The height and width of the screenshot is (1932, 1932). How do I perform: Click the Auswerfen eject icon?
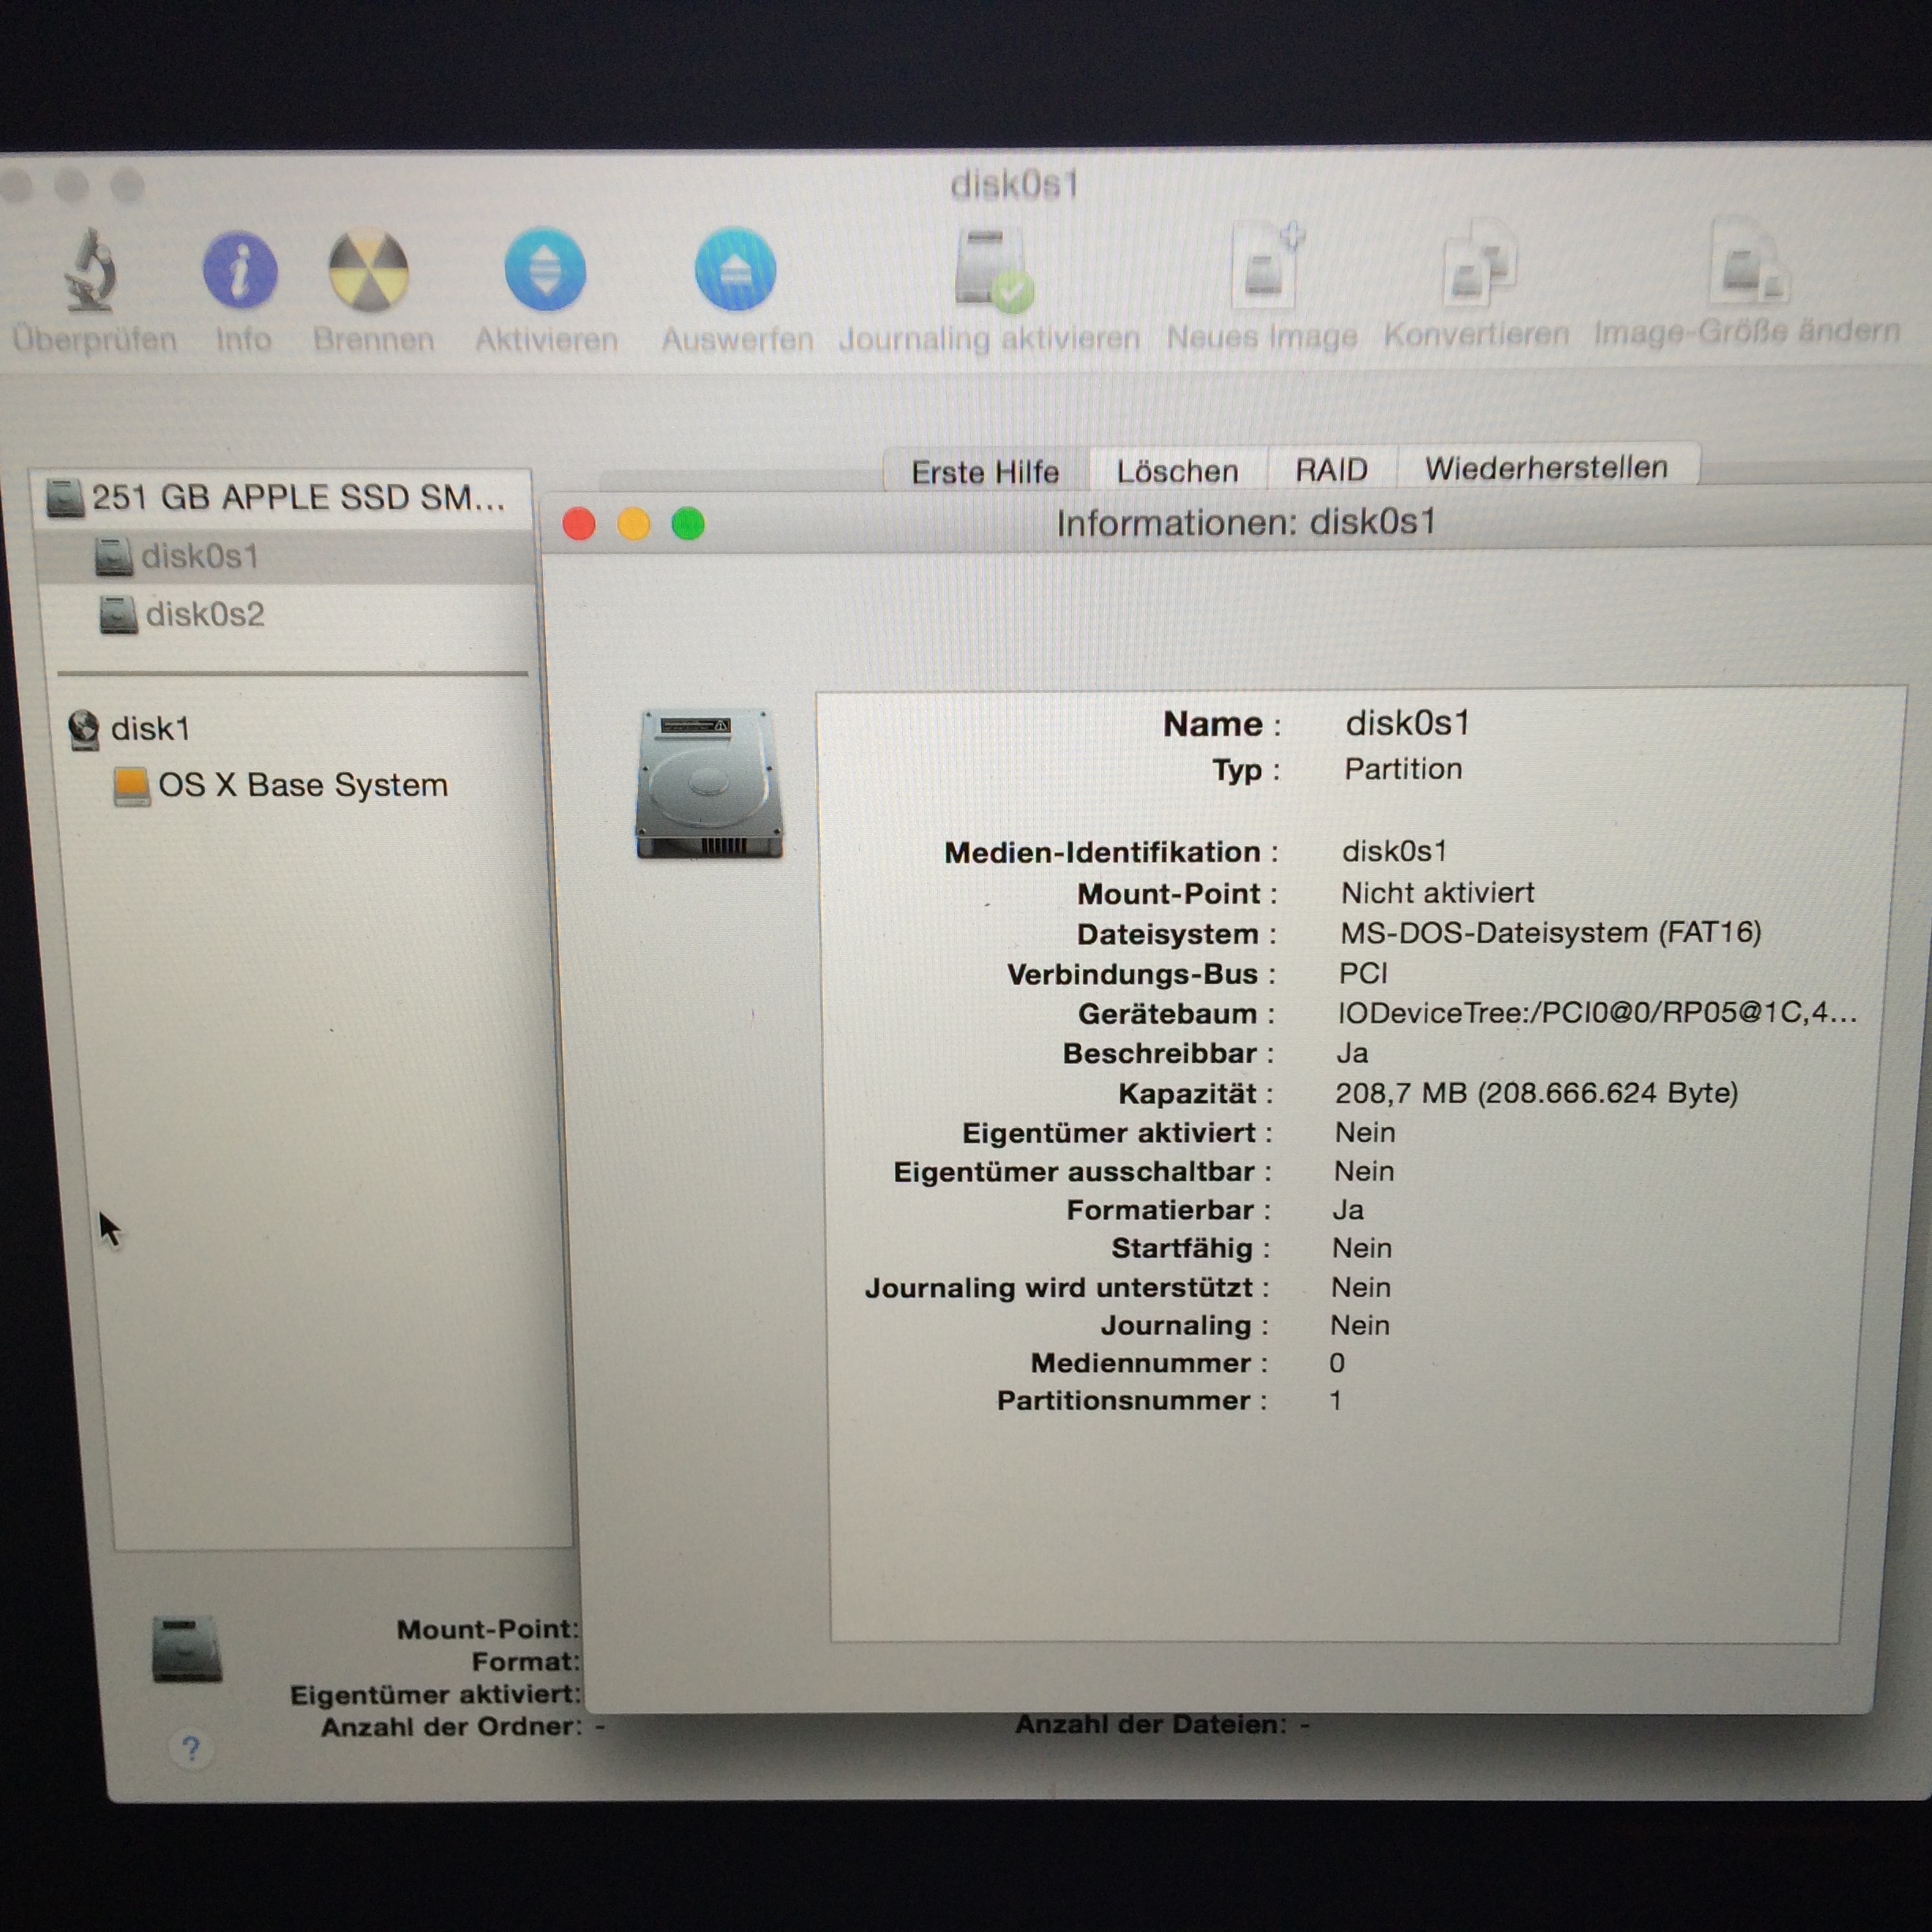tap(735, 270)
